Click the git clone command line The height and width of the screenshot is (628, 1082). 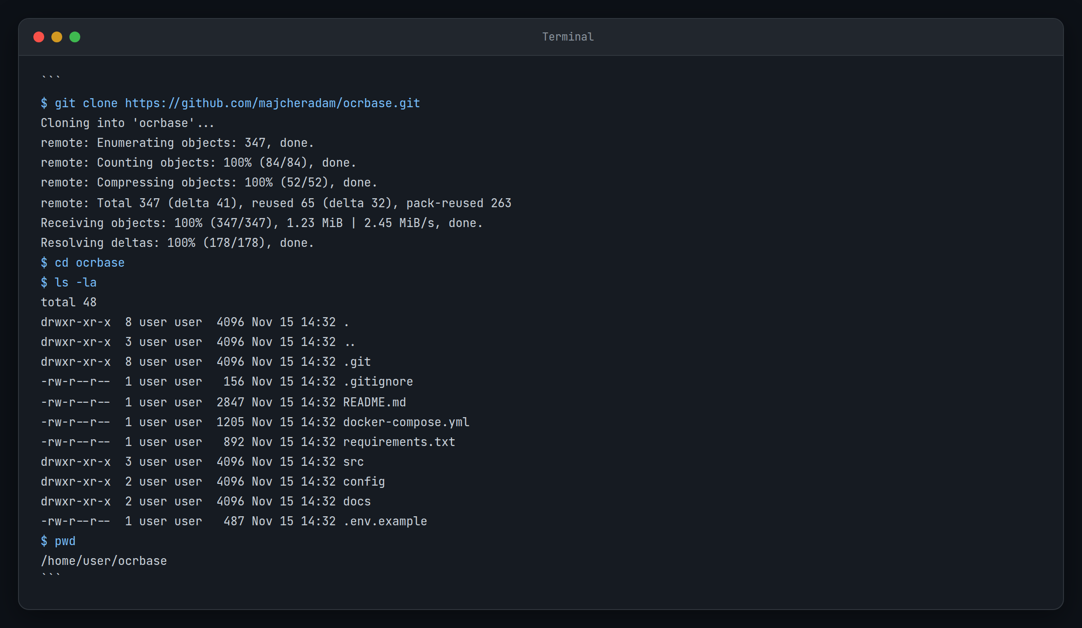(x=230, y=103)
